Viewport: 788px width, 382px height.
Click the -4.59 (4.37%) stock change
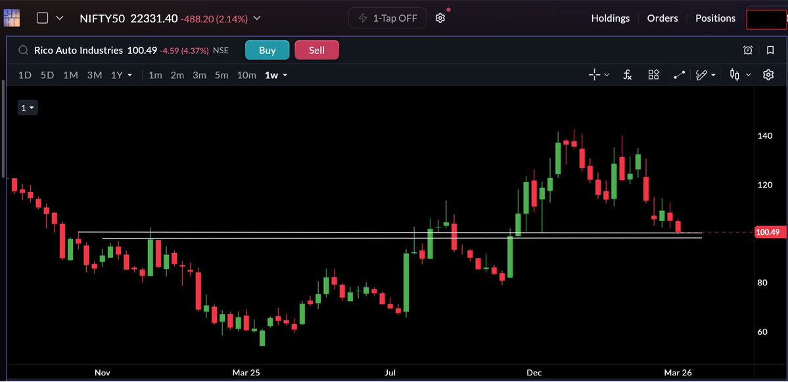(x=184, y=50)
